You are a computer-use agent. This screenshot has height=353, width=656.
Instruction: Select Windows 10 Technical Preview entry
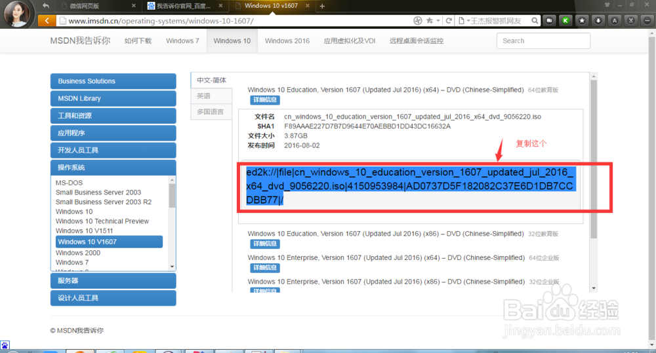(102, 221)
